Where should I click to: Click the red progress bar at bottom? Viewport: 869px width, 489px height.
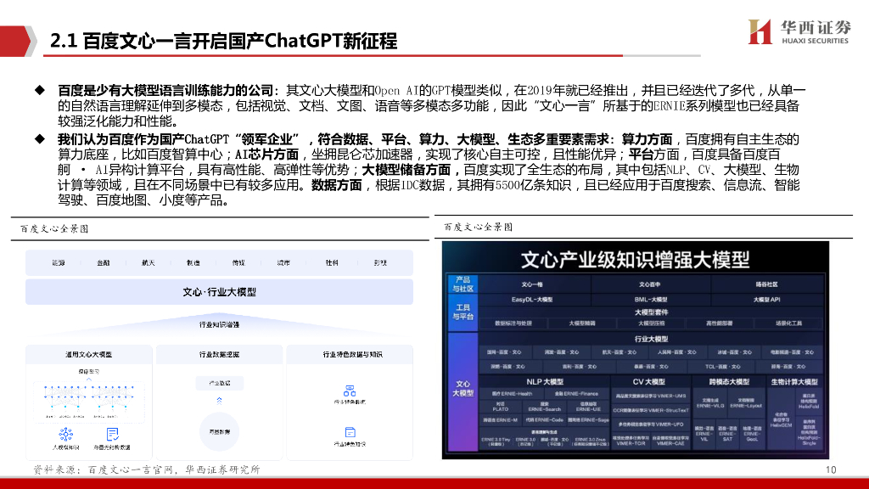434,485
